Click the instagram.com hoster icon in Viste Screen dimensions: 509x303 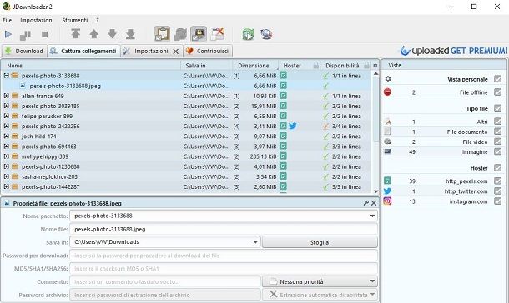pos(387,201)
